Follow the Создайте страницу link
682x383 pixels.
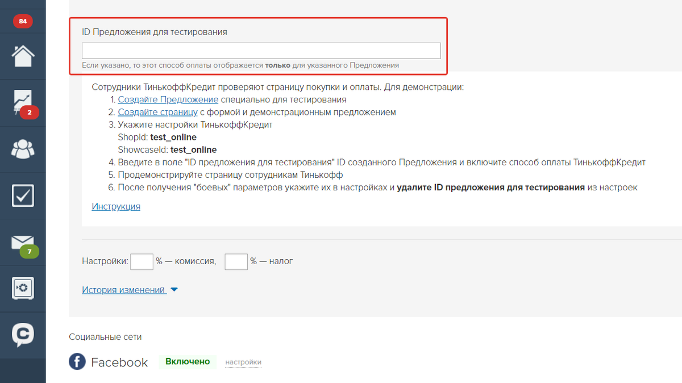point(157,112)
